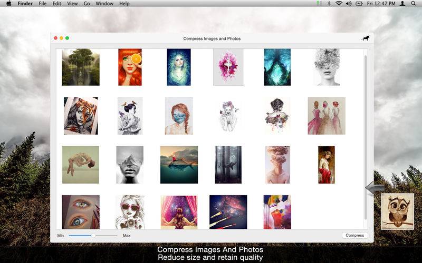Select the teal dark forest thumbnail
This screenshot has width=422, height=263.
coord(277,67)
